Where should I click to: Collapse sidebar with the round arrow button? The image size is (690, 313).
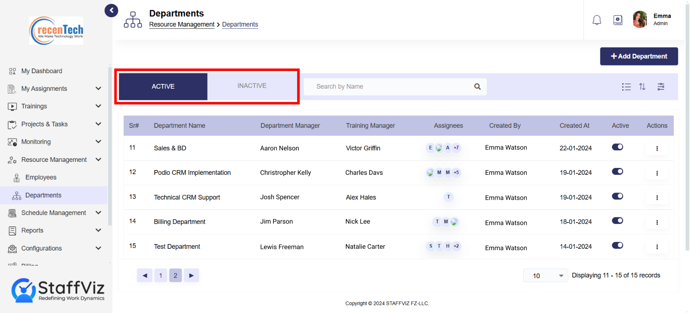pyautogui.click(x=111, y=10)
